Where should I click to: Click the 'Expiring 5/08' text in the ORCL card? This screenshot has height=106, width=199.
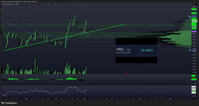click(123, 52)
